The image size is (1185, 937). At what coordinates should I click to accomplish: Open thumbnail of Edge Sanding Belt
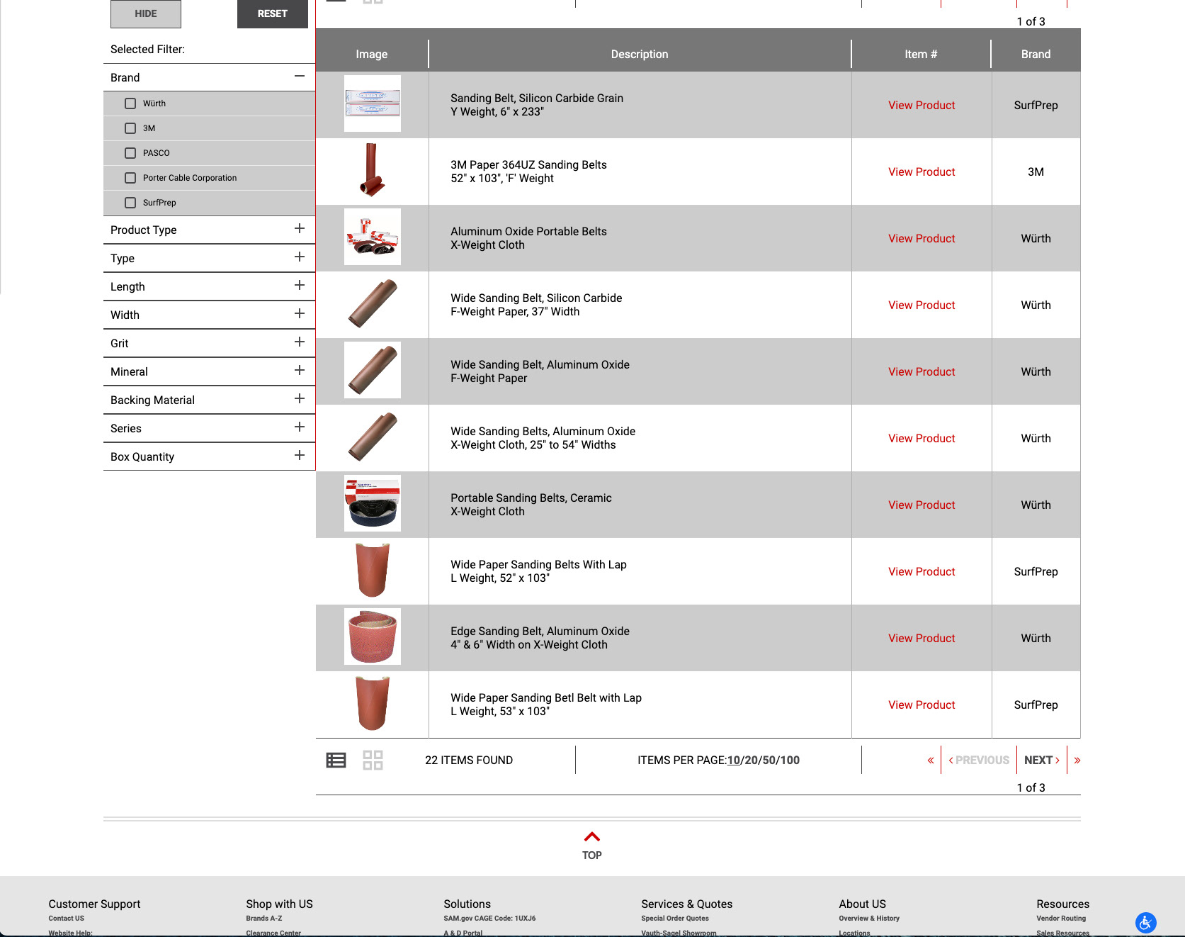[x=373, y=636]
